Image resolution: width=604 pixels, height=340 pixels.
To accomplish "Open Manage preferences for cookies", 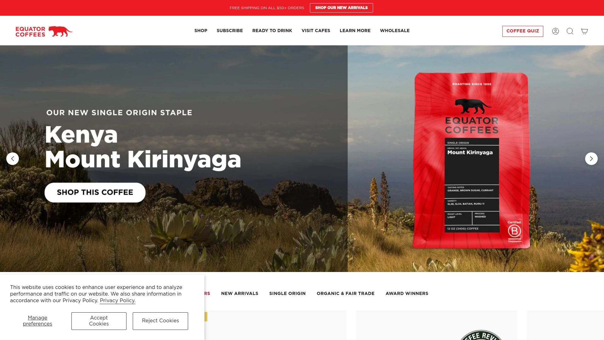I will coord(37,321).
